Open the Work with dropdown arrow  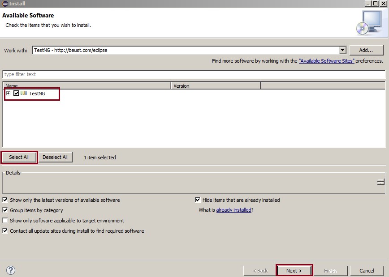pos(342,51)
